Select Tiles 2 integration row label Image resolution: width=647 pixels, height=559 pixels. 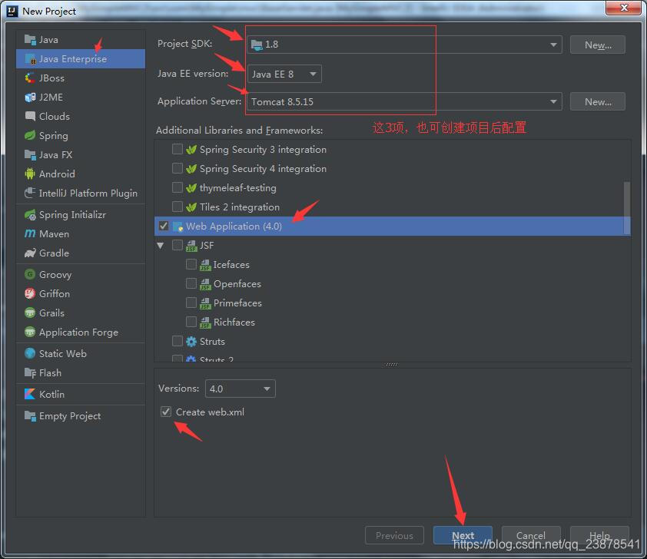pyautogui.click(x=240, y=207)
